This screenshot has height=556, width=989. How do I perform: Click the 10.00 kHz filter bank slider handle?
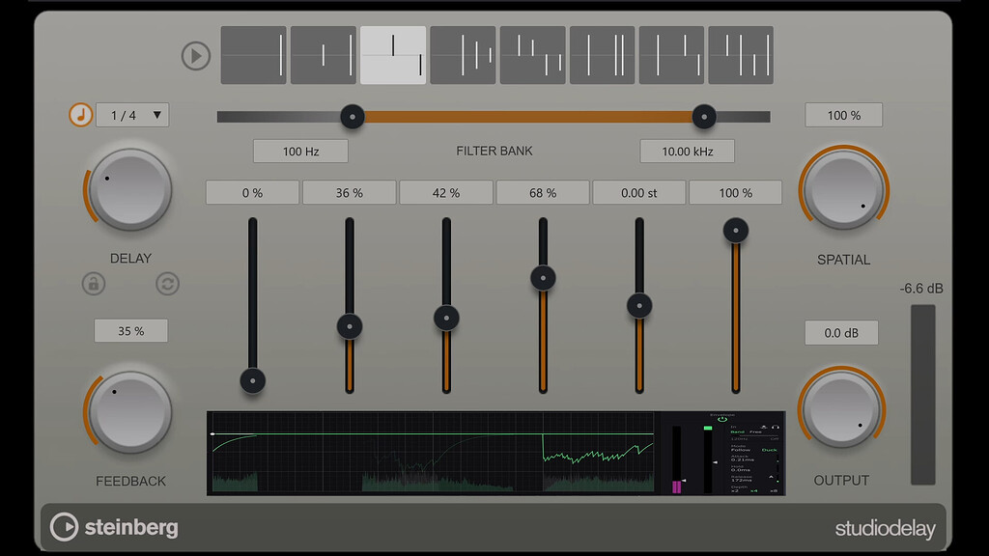pos(703,116)
